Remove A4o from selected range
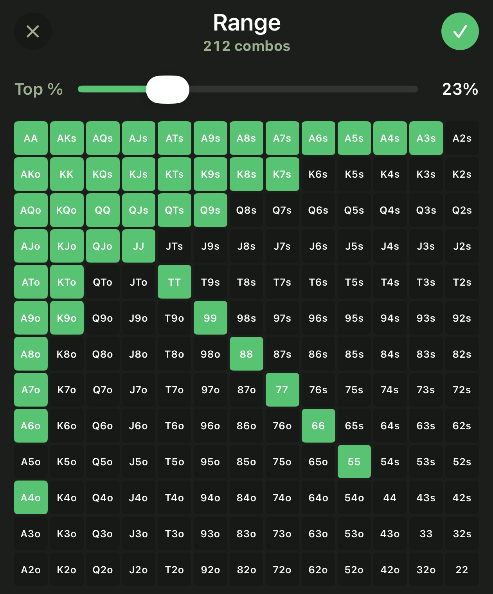Viewport: 493px width, 594px height. [31, 498]
